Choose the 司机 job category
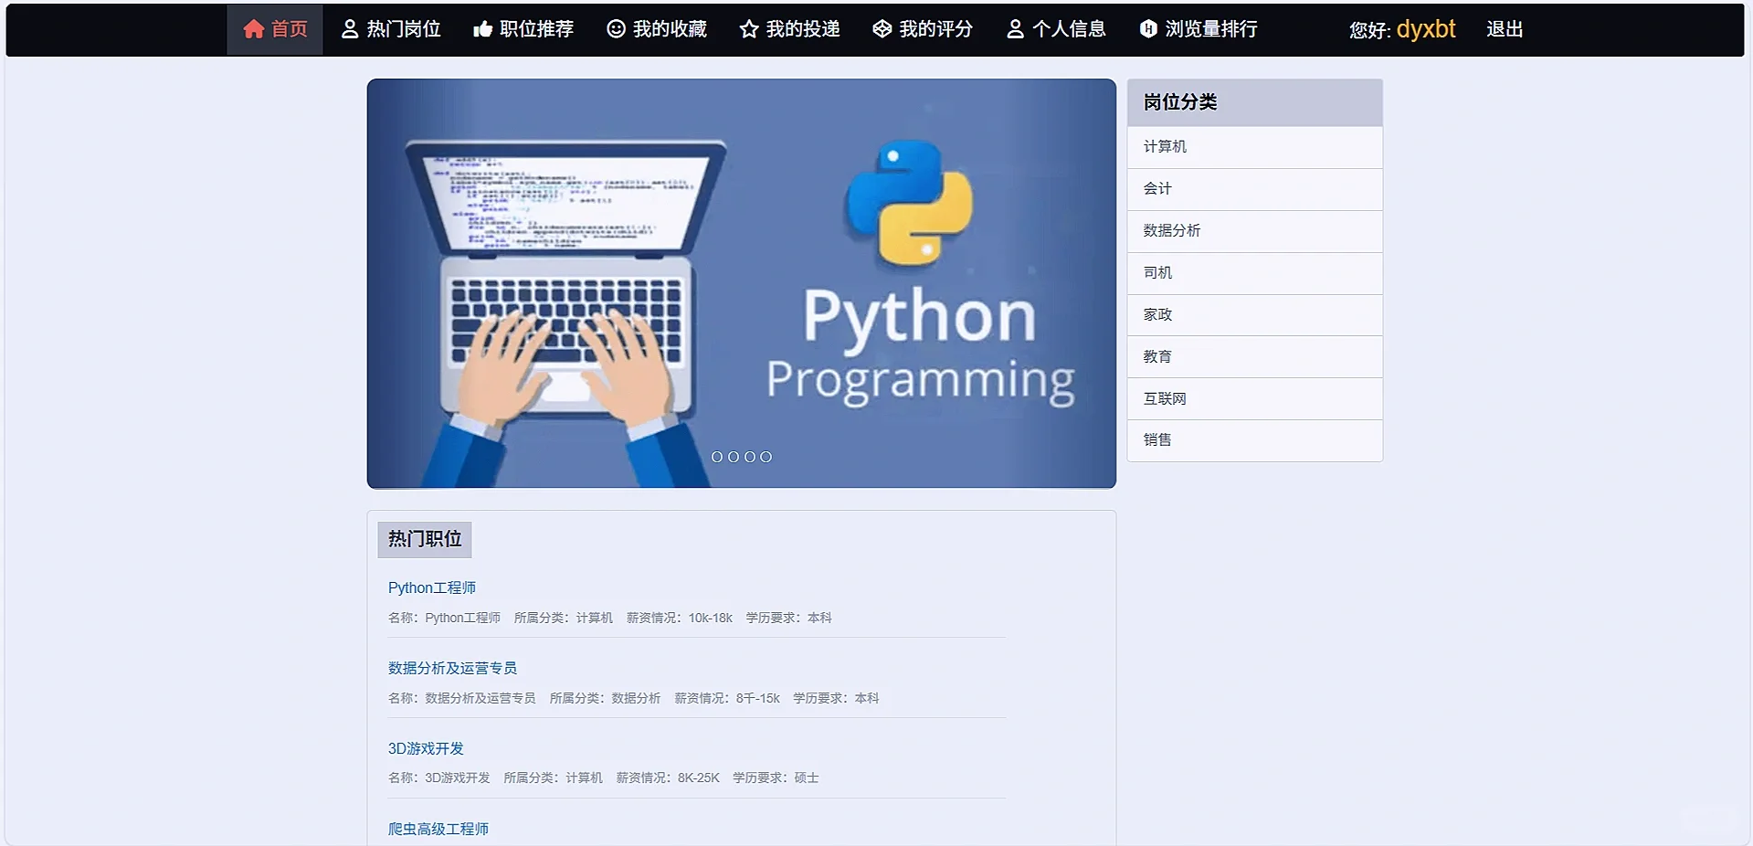 [1255, 273]
